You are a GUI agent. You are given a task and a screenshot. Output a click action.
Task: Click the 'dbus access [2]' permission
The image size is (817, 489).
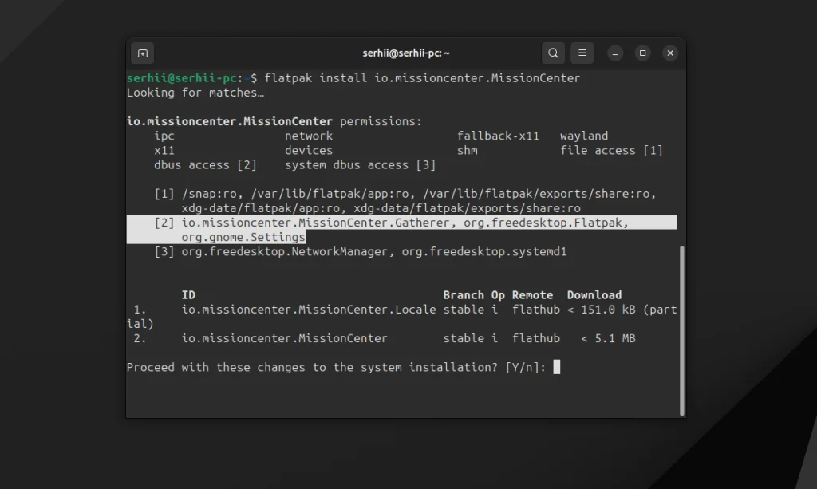point(205,165)
